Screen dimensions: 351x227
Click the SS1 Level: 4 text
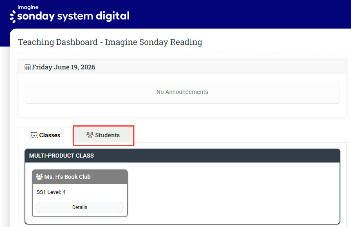[x=51, y=192]
